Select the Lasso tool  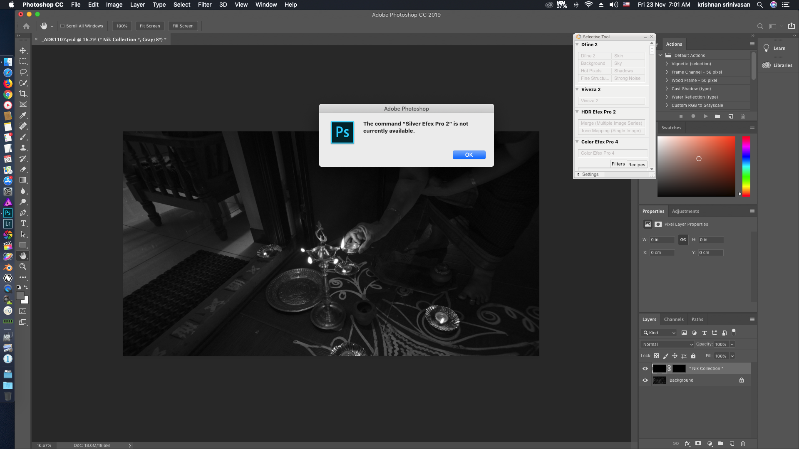point(23,72)
